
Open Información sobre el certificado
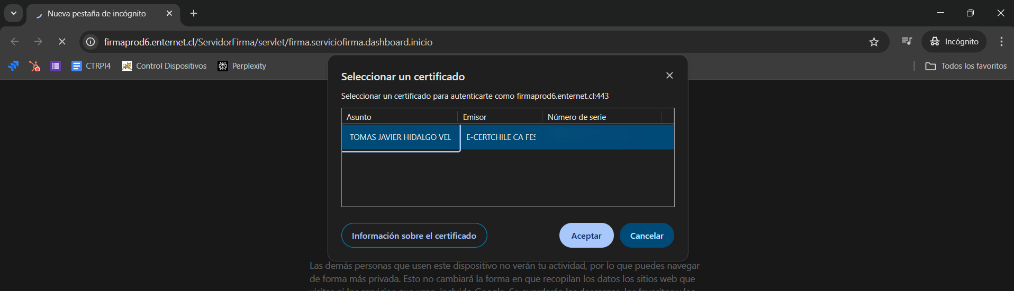414,236
